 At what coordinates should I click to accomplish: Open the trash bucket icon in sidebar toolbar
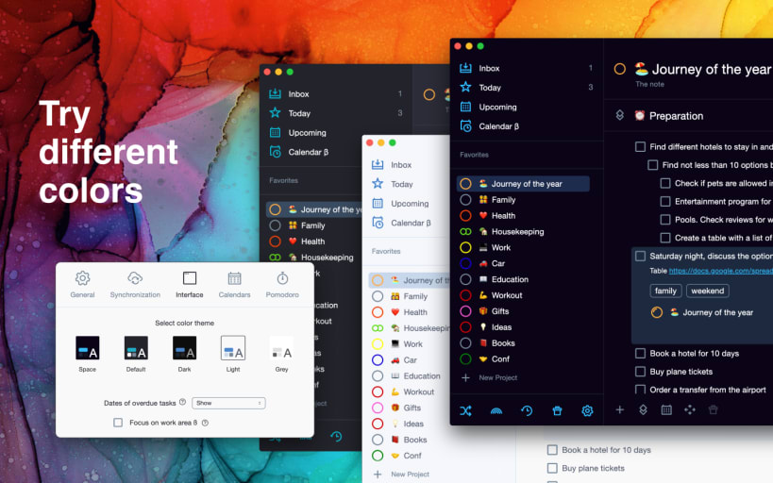click(557, 410)
